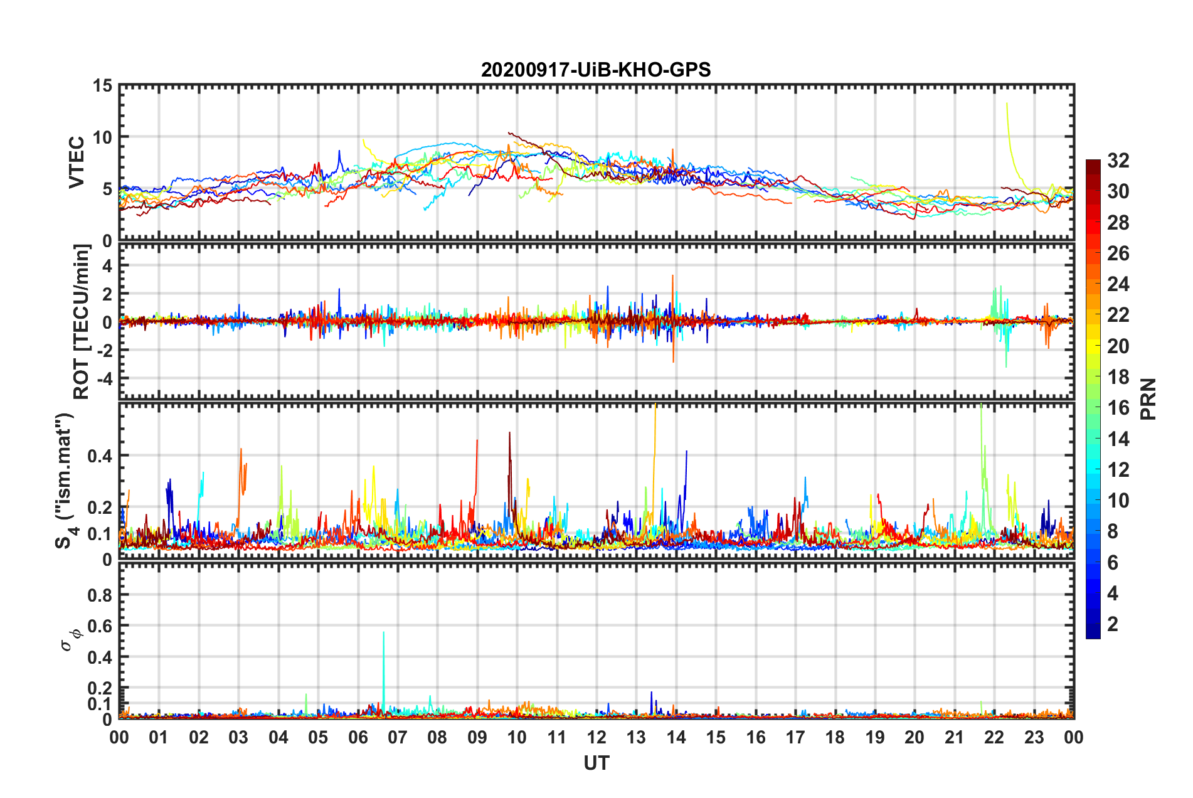Click the 21 tick on the UT axis
1193x798 pixels.
point(955,737)
